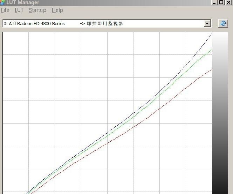This screenshot has width=233, height=194.
Task: Expand the display adapter dropdown arrow
Action: 207,23
